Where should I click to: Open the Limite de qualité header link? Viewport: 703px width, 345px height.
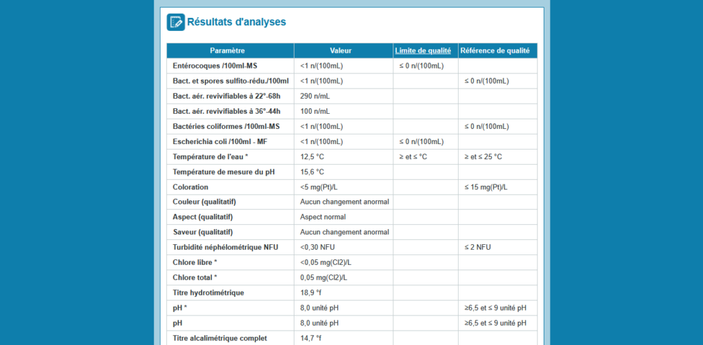click(422, 51)
